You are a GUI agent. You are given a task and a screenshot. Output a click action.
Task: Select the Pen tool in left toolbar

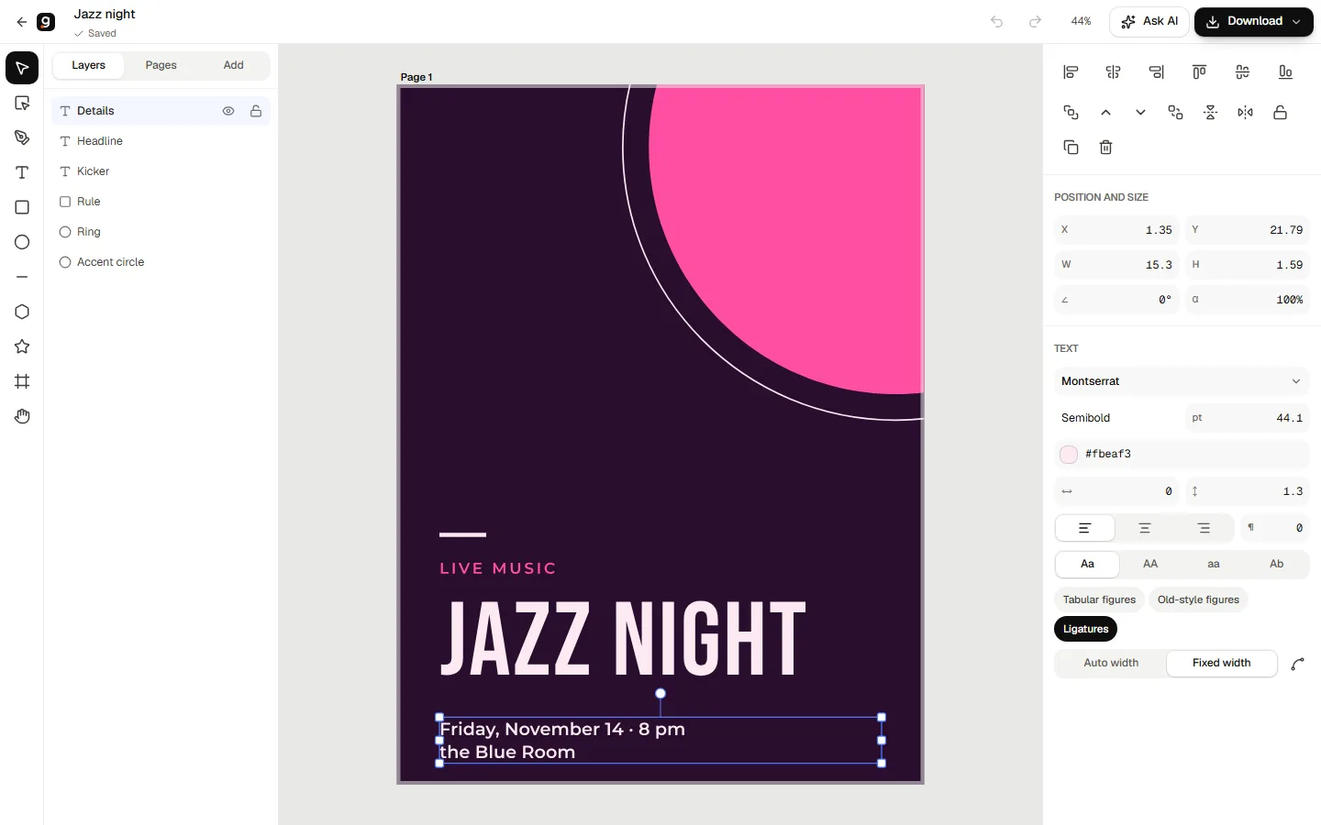coord(22,137)
